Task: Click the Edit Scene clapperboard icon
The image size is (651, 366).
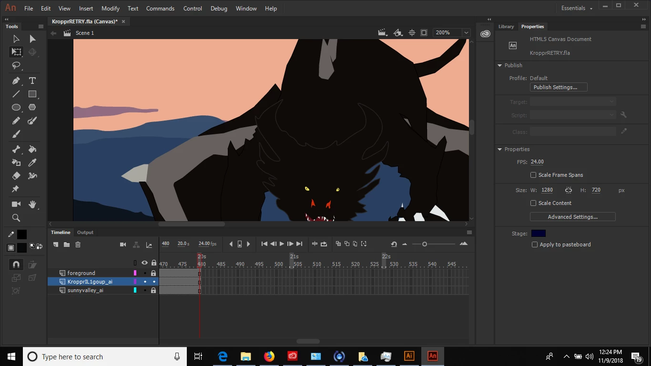Action: click(x=383, y=33)
